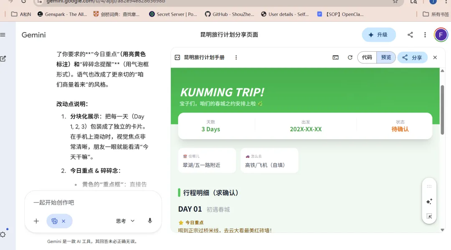Open the conversation three-dot options menu
The width and height of the screenshot is (451, 250).
[425, 35]
